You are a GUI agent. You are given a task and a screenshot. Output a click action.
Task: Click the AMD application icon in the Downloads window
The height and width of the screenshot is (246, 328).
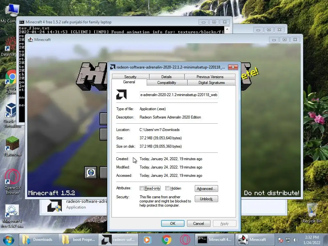coord(54,205)
